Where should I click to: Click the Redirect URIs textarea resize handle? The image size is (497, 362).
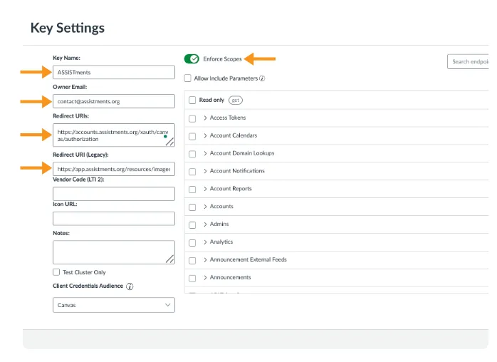169,143
